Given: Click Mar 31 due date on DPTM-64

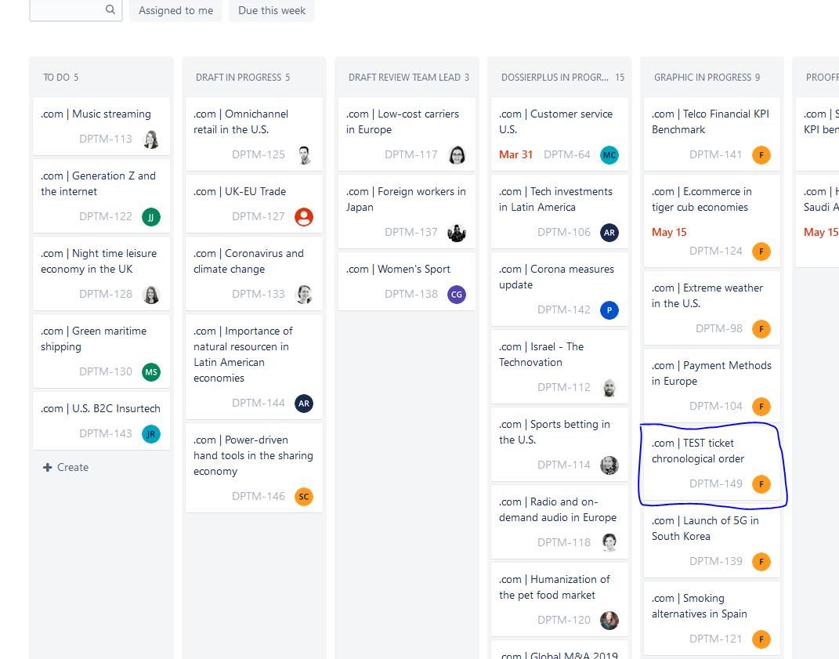Looking at the screenshot, I should (x=515, y=154).
